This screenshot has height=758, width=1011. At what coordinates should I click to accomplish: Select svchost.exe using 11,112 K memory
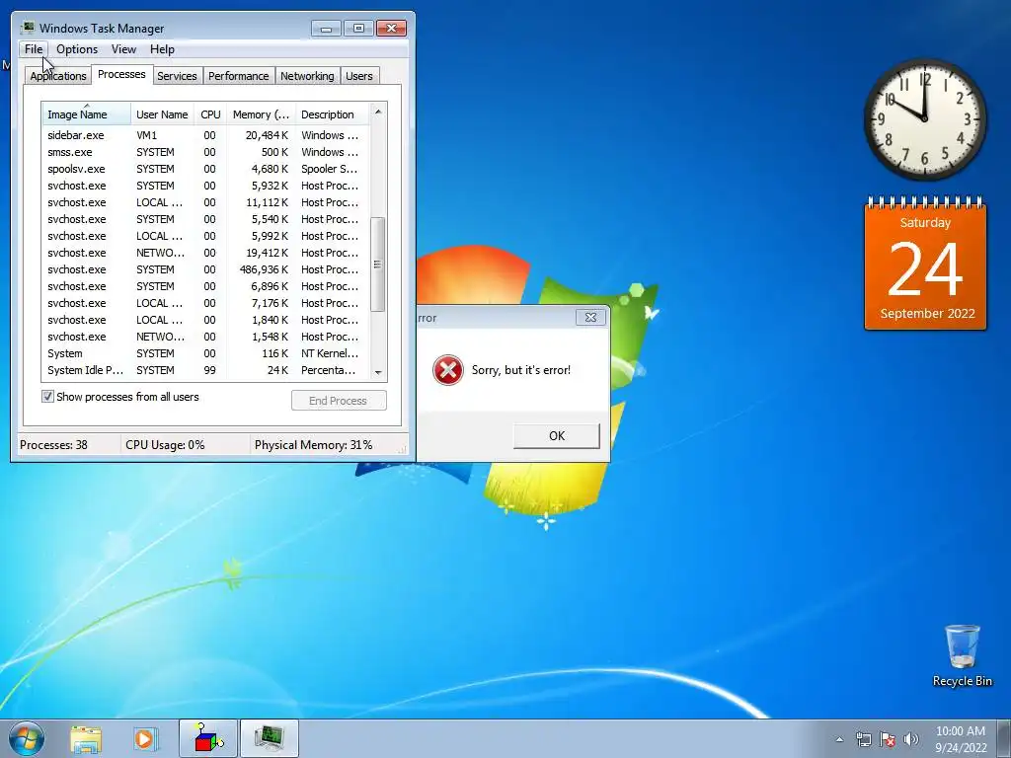click(205, 202)
